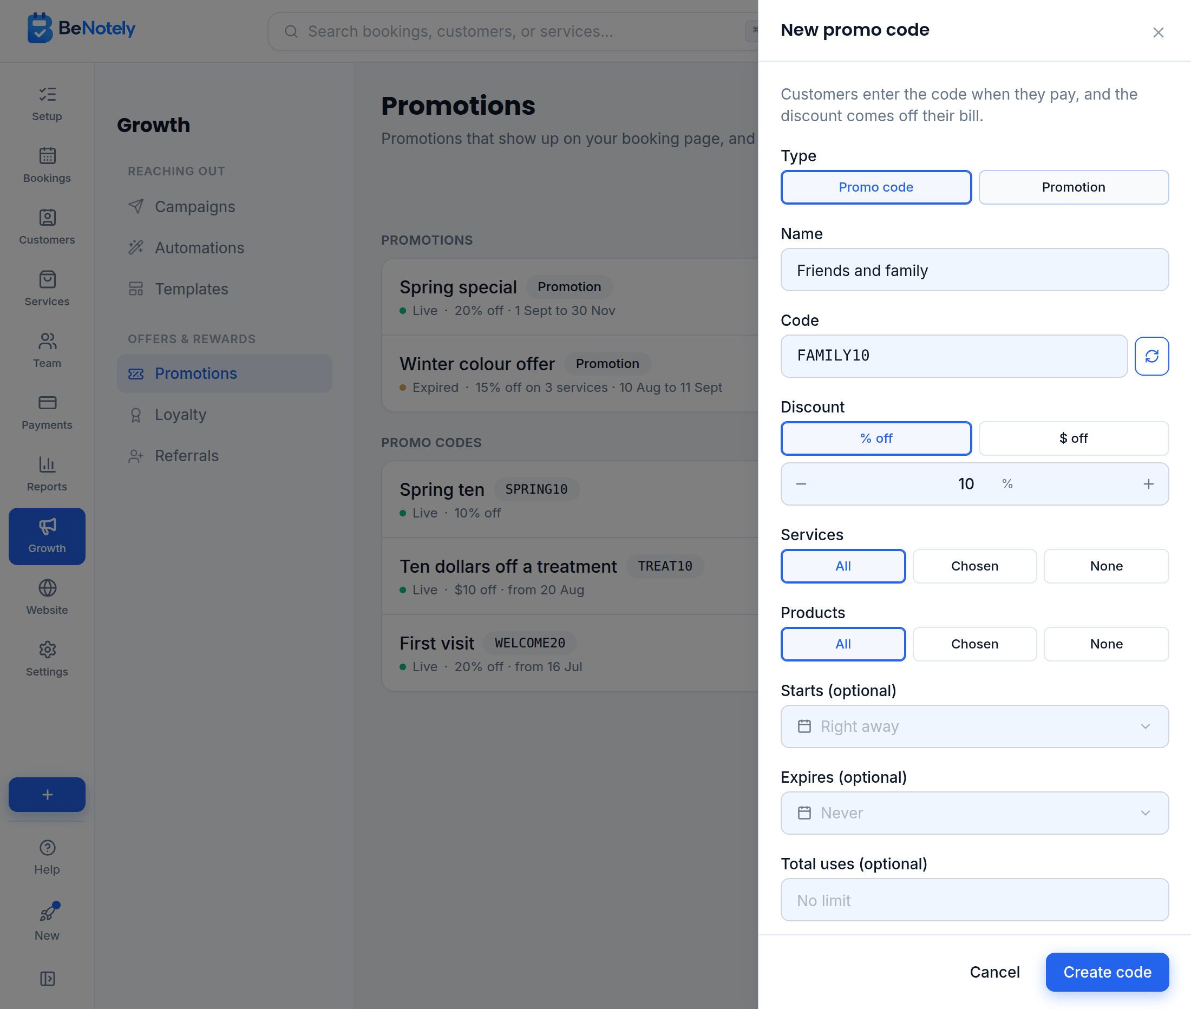Set Services to None

1106,566
